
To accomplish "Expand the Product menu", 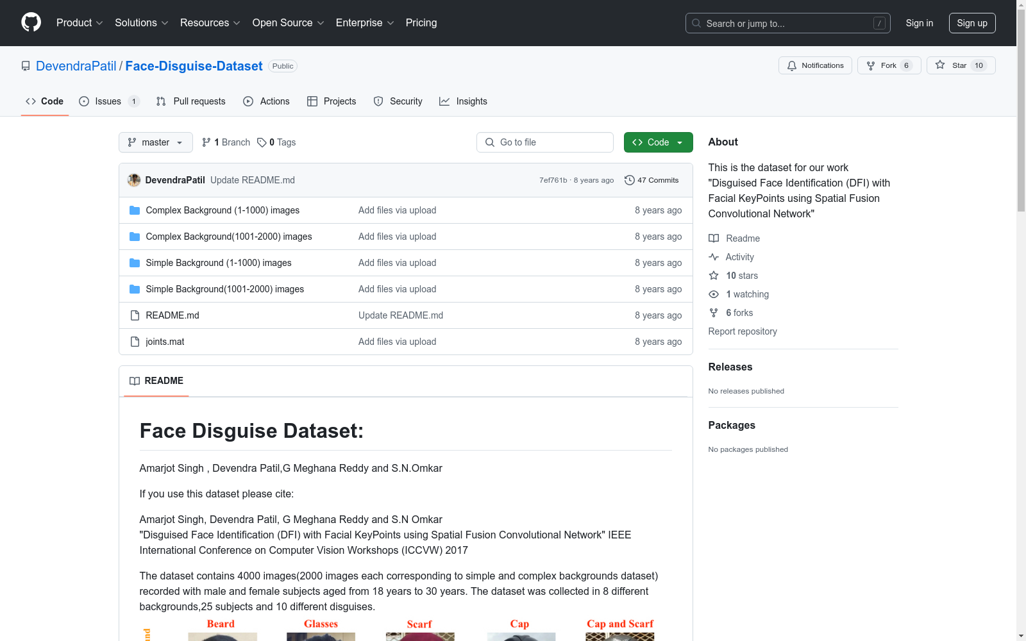I will (x=80, y=22).
